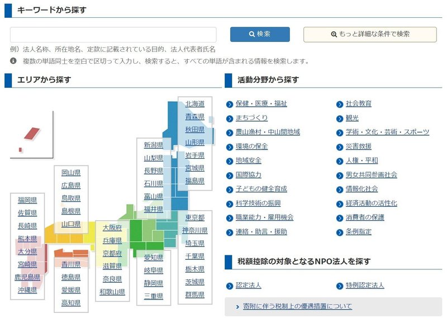Click arrow icon next to 男女共同参画社会
The width and height of the screenshot is (447, 323).
tap(340, 175)
